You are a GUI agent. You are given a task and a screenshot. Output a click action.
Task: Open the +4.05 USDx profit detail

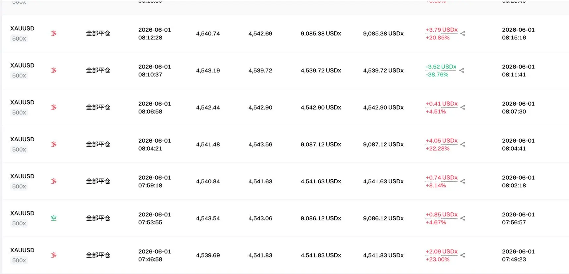pyautogui.click(x=442, y=141)
